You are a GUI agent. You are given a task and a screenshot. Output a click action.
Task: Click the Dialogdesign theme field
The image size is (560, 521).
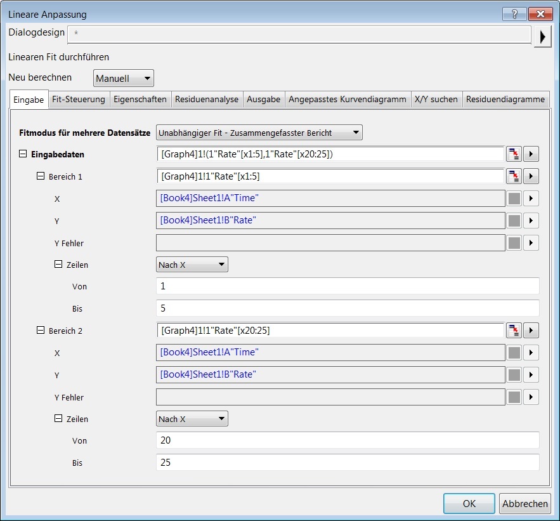click(x=299, y=35)
